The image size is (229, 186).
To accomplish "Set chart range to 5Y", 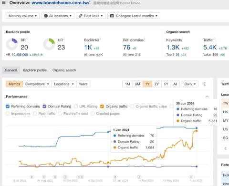I will coord(166,84).
